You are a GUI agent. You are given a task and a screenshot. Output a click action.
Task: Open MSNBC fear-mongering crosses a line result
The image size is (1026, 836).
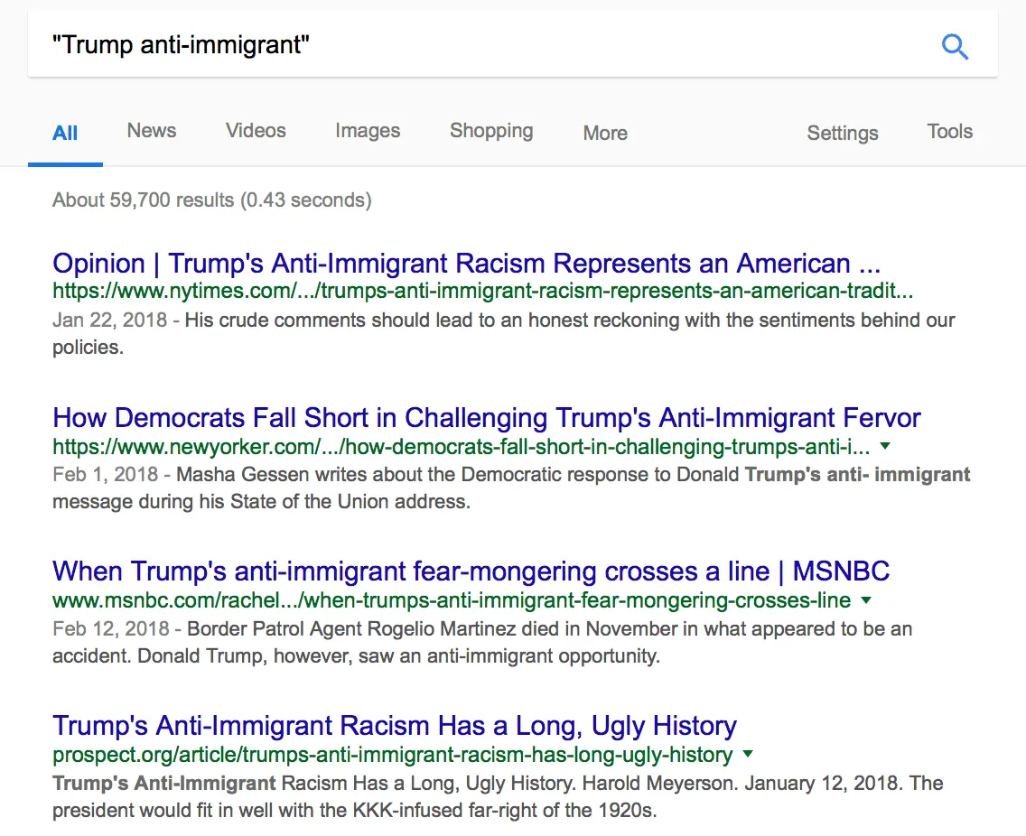click(x=471, y=571)
